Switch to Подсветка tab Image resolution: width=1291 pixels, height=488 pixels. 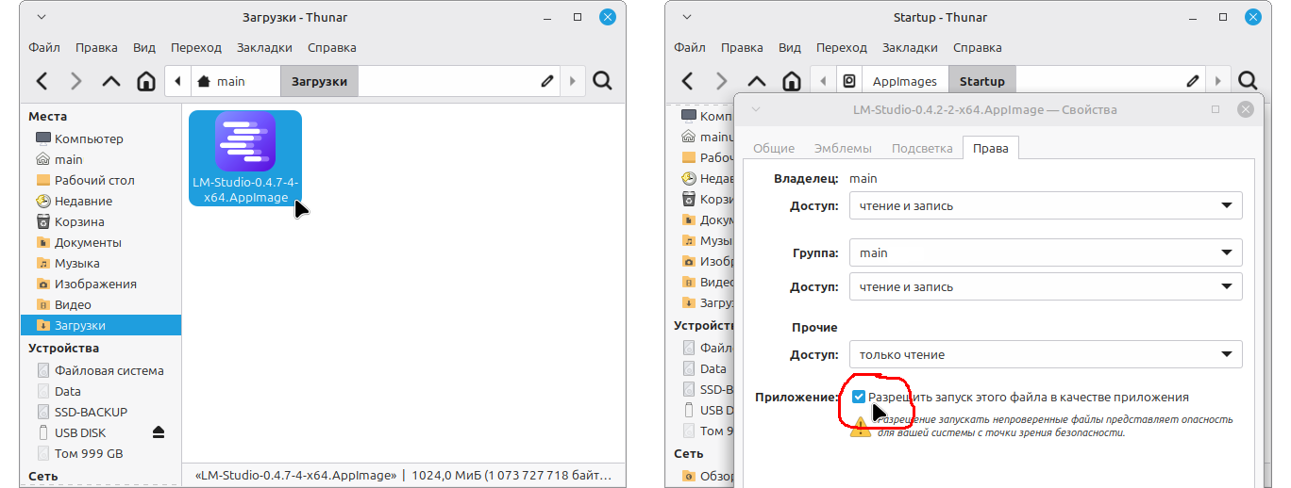click(x=921, y=148)
